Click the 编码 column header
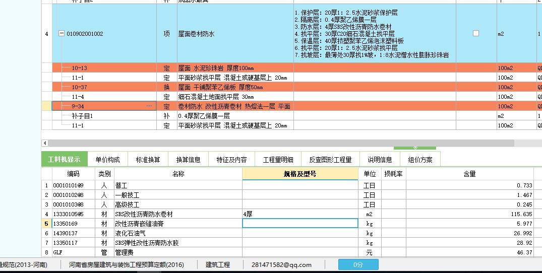The image size is (542, 273). (73, 174)
